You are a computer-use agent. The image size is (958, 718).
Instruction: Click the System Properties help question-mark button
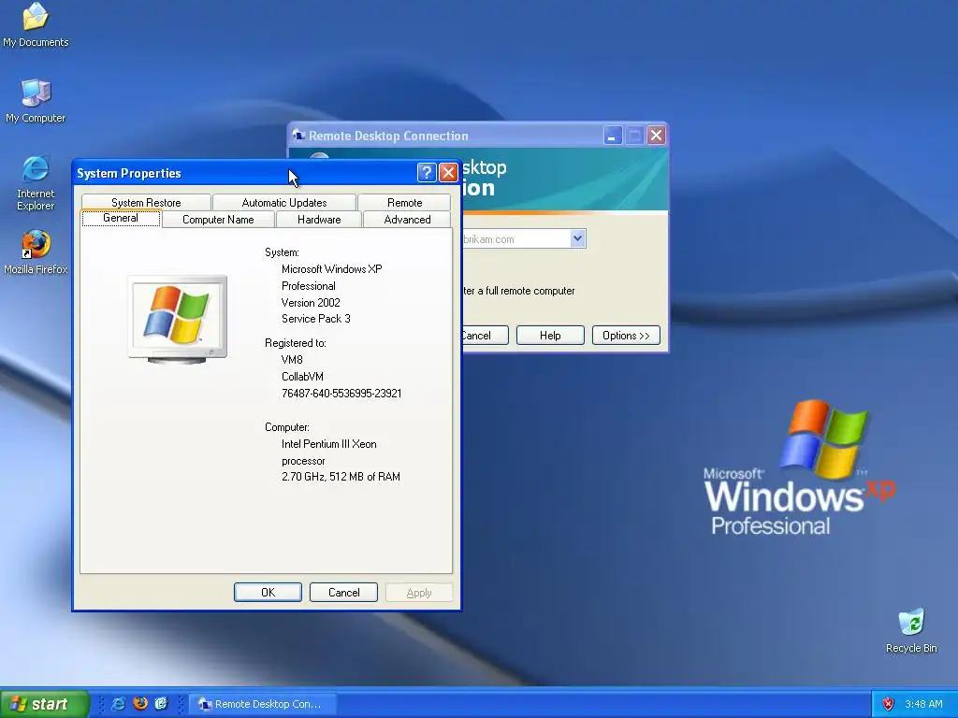click(426, 173)
